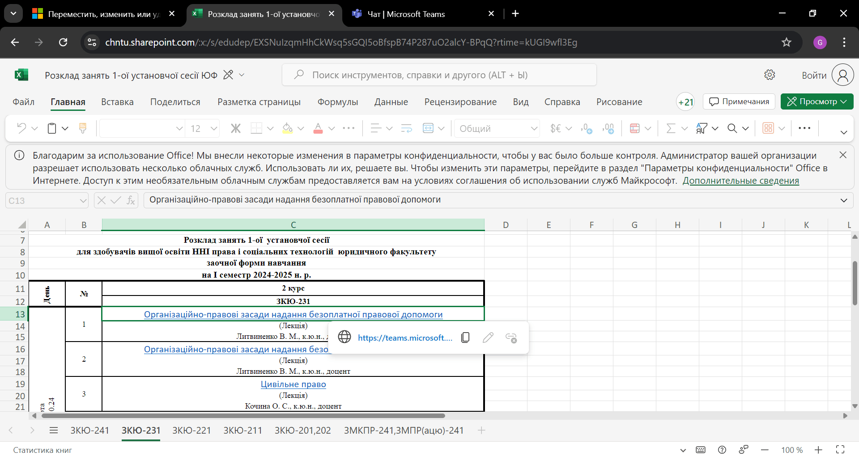Image resolution: width=859 pixels, height=456 pixels.
Task: Click the Excel app logo icon
Action: (21, 75)
